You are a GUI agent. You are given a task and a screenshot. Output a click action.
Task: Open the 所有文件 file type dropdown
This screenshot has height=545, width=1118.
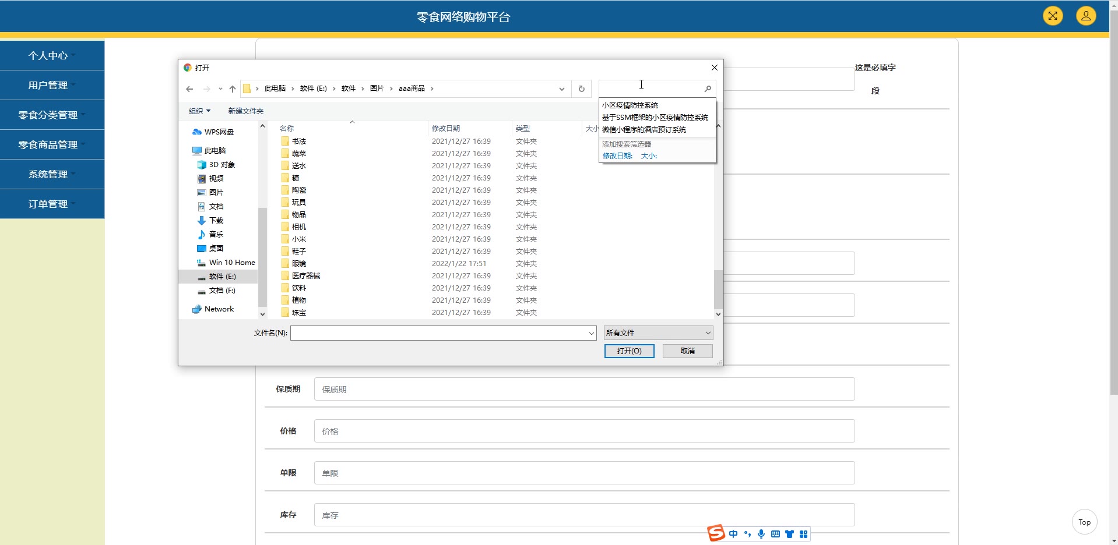658,333
